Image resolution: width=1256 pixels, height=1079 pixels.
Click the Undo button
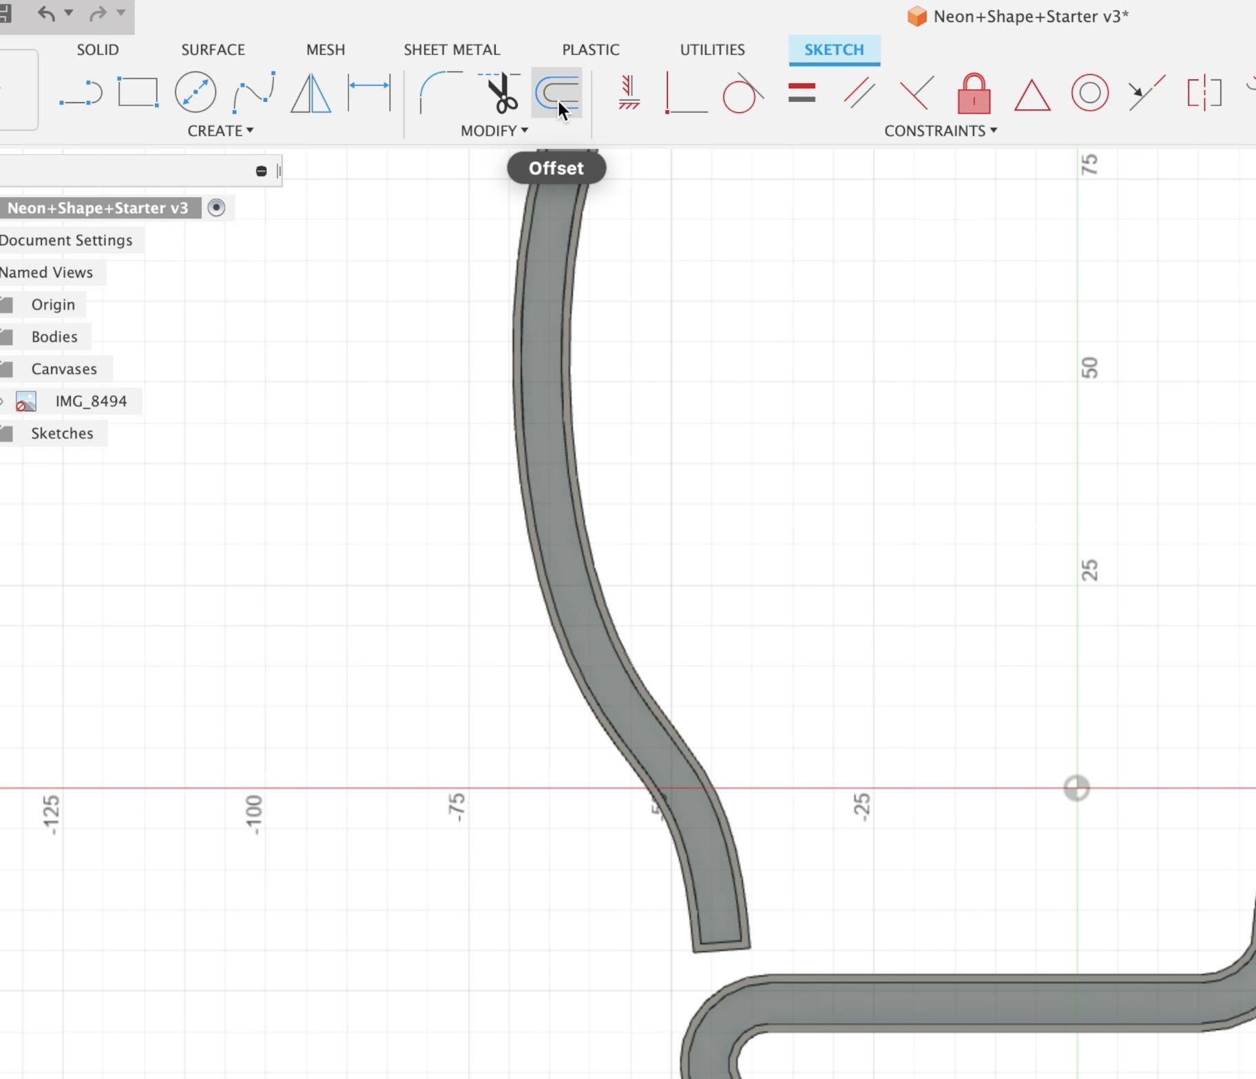click(x=47, y=14)
